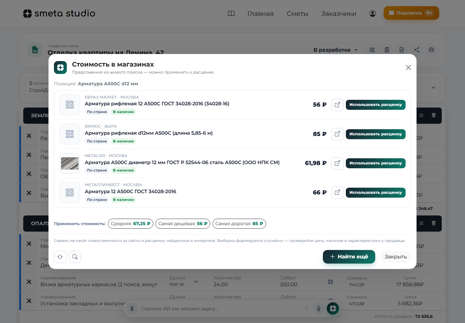This screenshot has width=465, height=323.
Task: Open the tools icon on Вязка арматурных каркасов row
Action: [x=29, y=282]
